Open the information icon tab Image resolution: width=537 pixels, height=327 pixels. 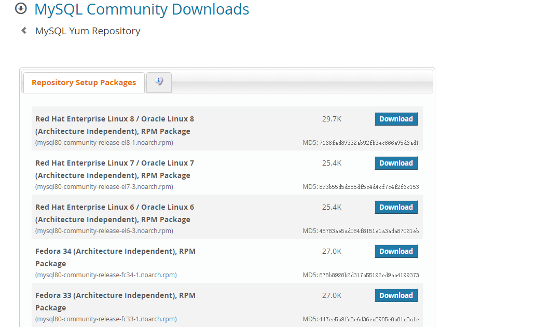159,82
